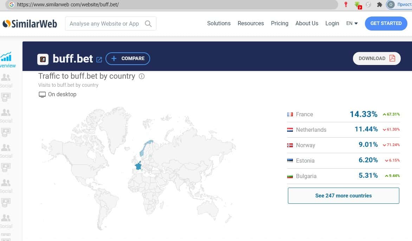Click the Google icon in address bar
Screen dimensions: 412x241
[x=11, y=5]
